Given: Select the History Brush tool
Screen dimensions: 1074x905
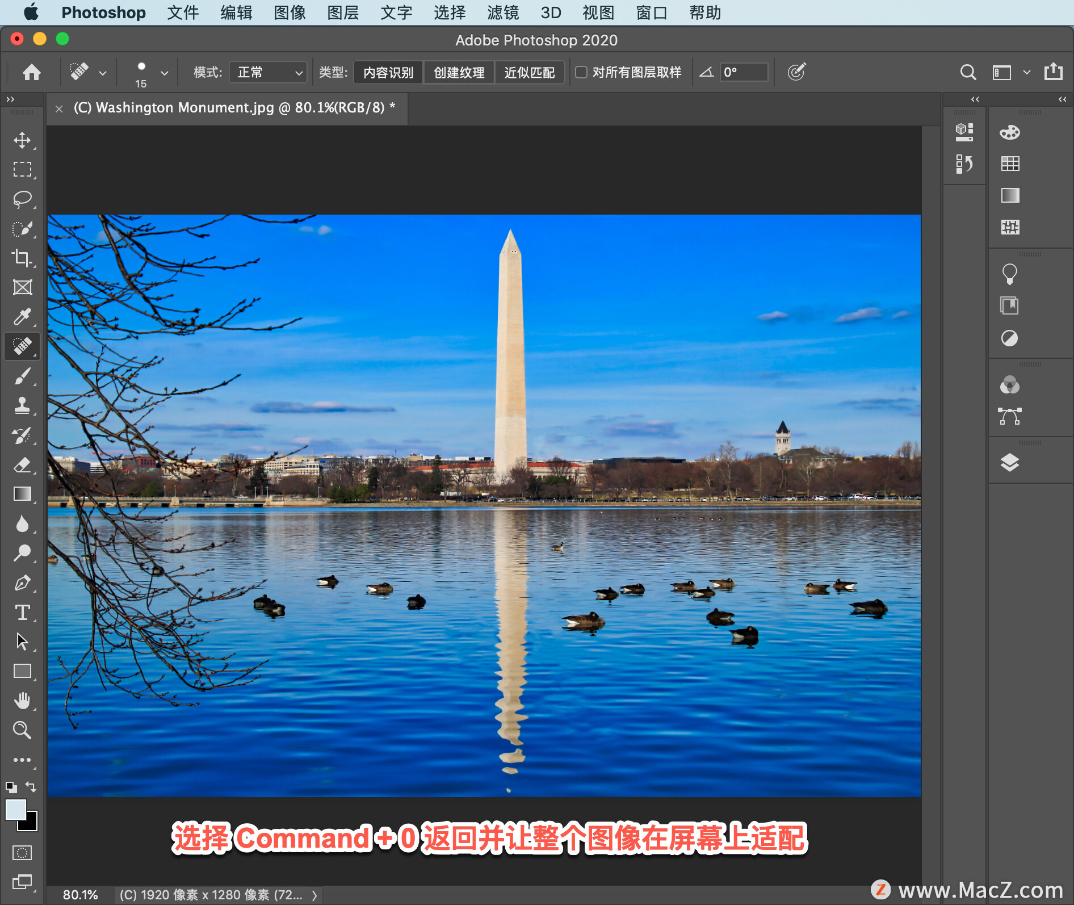Looking at the screenshot, I should tap(22, 435).
